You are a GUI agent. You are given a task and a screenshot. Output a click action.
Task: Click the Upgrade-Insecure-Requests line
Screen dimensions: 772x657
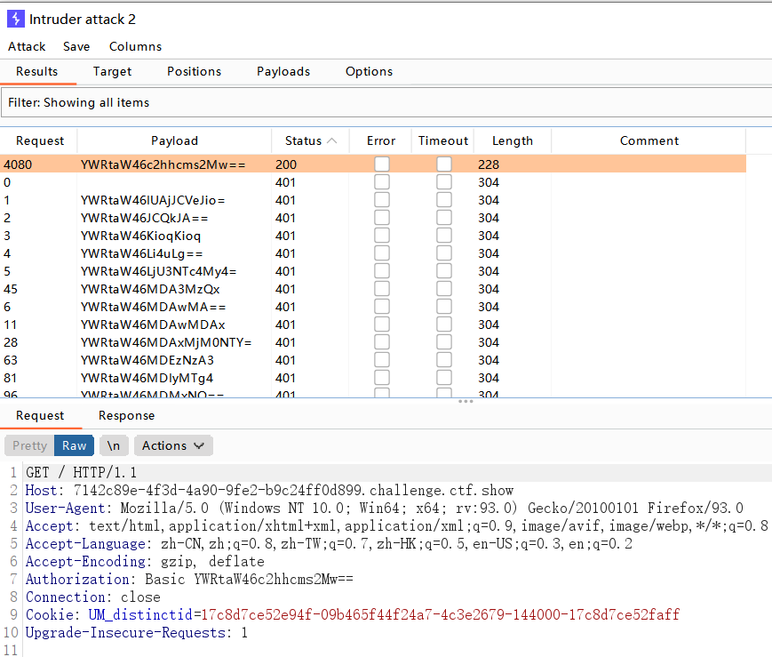coord(137,632)
